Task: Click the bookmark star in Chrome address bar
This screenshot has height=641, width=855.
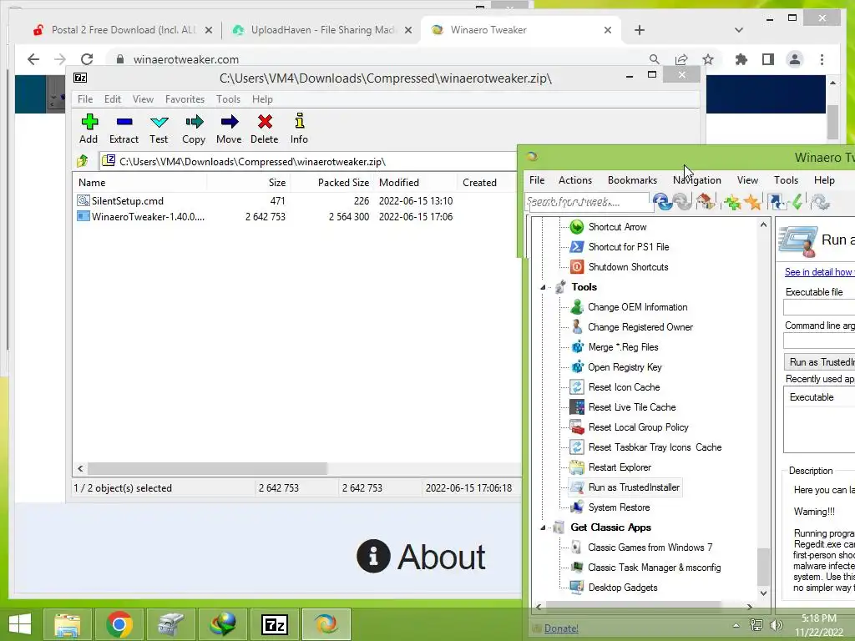Action: coord(708,59)
